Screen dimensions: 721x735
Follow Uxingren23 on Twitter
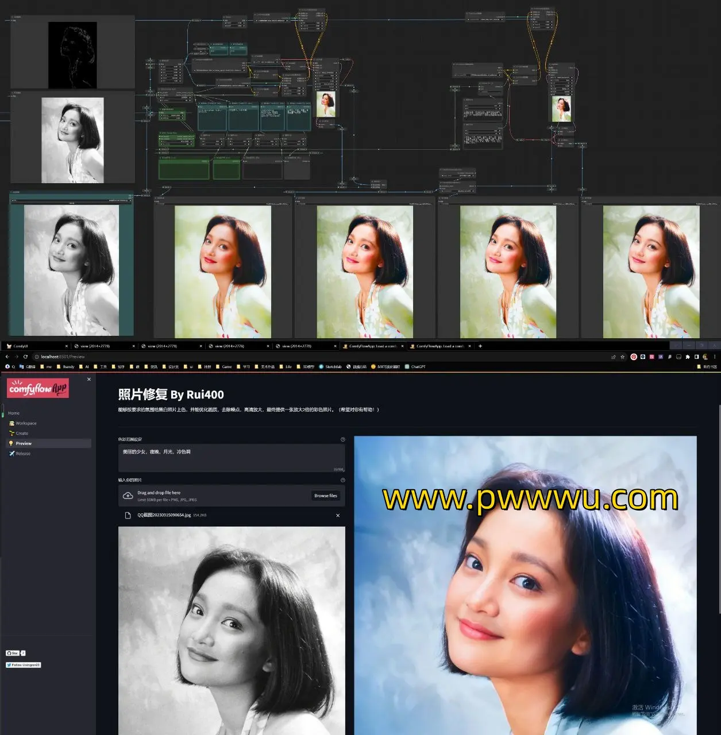pos(24,665)
